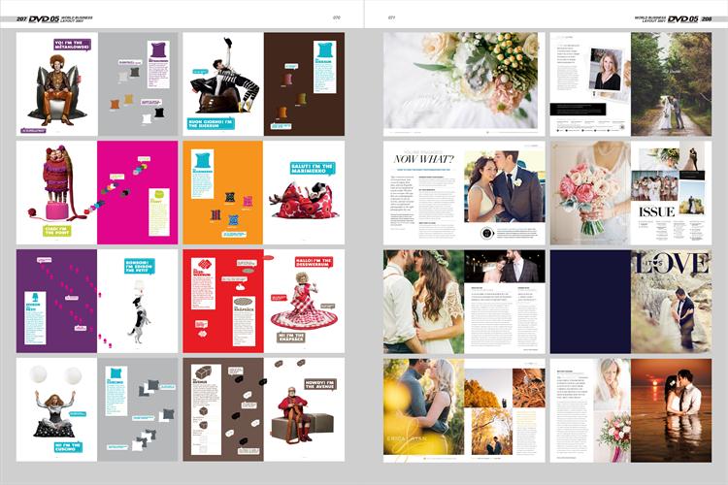This screenshot has height=485, width=728.
Task: Open the white floral bouquet cover spread
Action: 461,82
